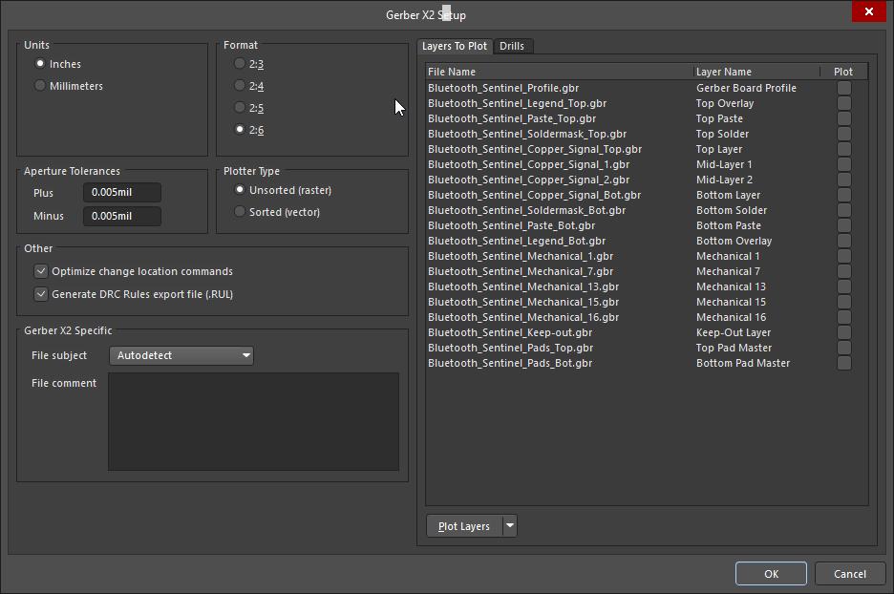
Task: Select file Bluetooth_Sentinel_Legend_Top.gbr
Action: (x=517, y=103)
